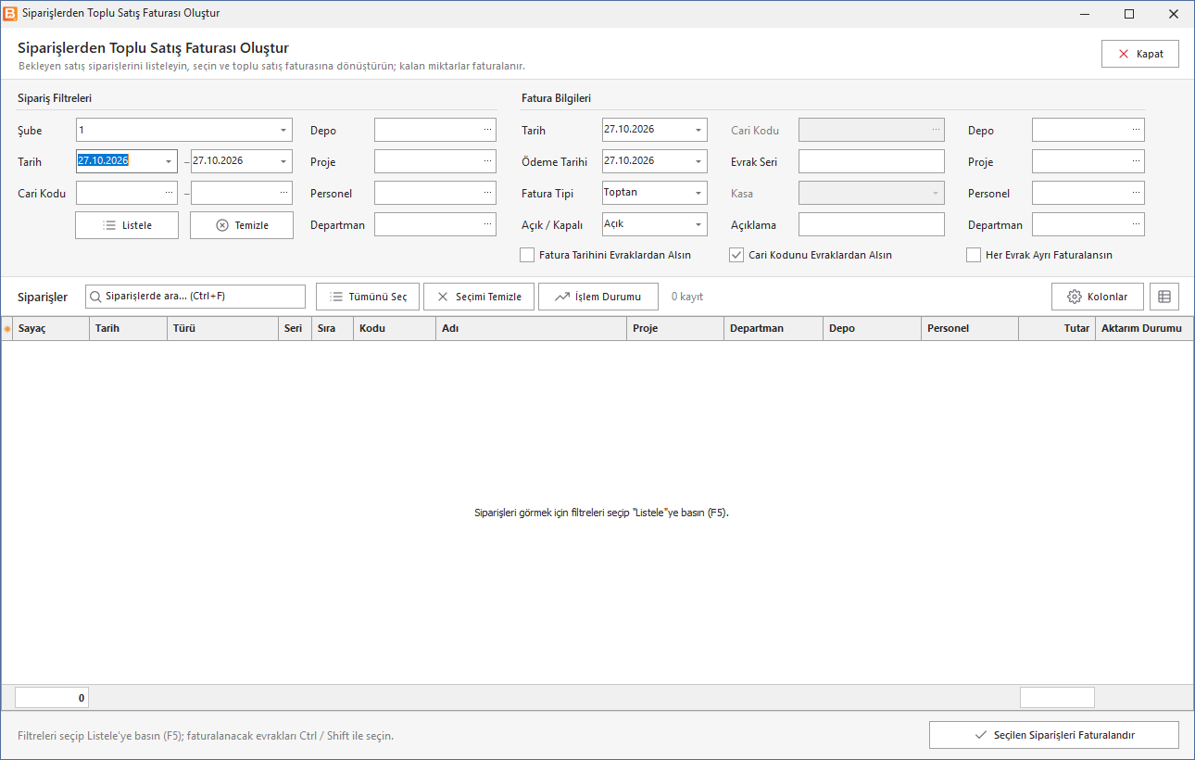The width and height of the screenshot is (1195, 760).
Task: Expand the Açık / Kapalı dropdown
Action: [698, 225]
